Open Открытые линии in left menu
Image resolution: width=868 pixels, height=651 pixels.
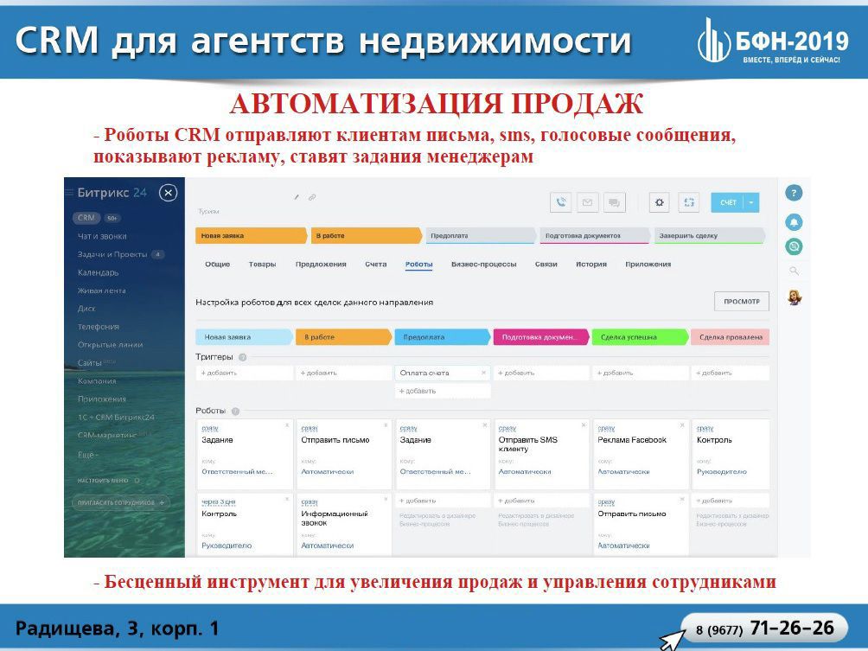(x=110, y=344)
